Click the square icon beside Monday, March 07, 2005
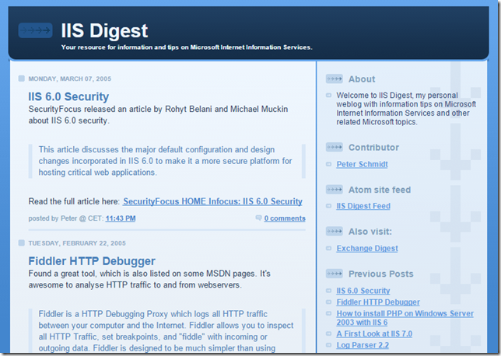This screenshot has width=501, height=356. point(22,79)
